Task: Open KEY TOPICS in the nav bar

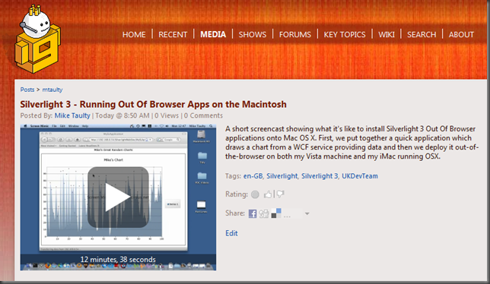Action: 345,34
